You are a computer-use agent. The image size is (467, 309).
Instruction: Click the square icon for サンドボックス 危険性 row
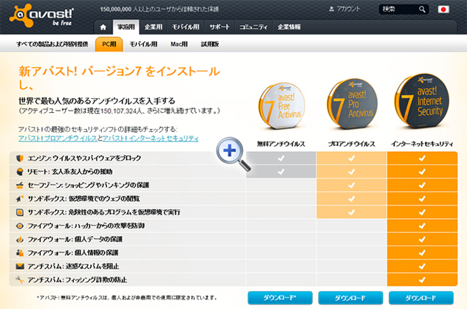point(20,212)
